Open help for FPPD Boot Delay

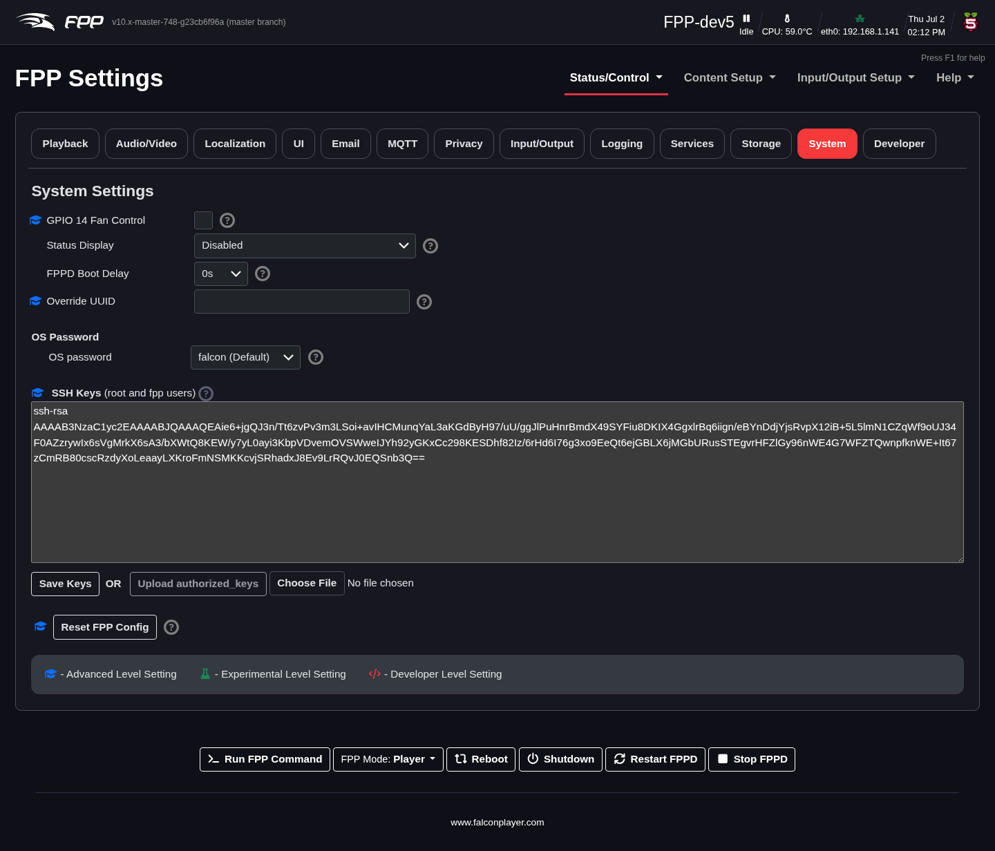pos(263,274)
